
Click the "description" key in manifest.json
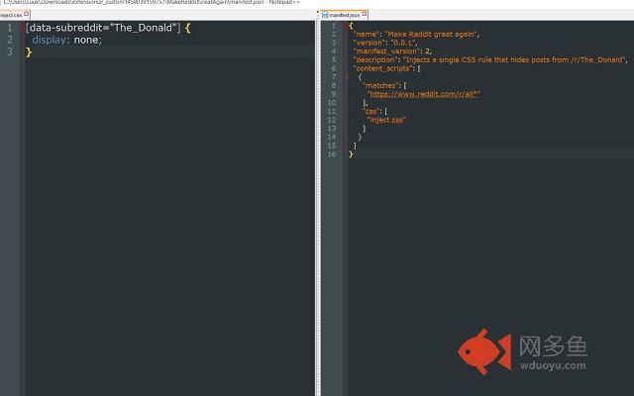coord(375,59)
